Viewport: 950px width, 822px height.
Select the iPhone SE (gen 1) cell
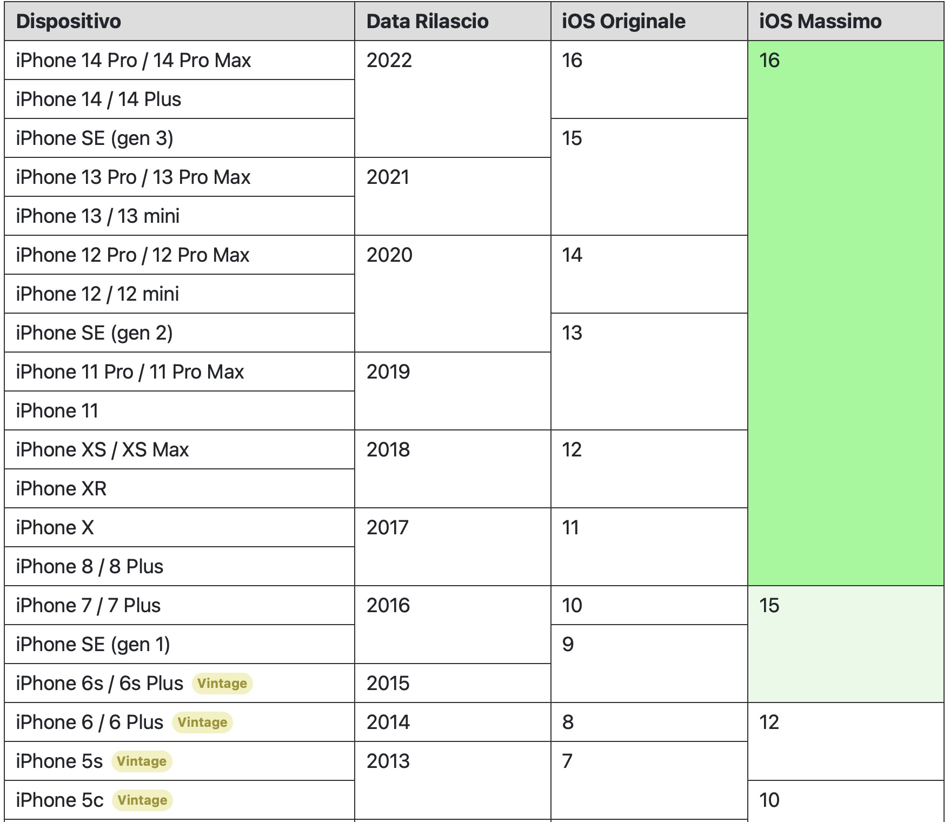93,645
